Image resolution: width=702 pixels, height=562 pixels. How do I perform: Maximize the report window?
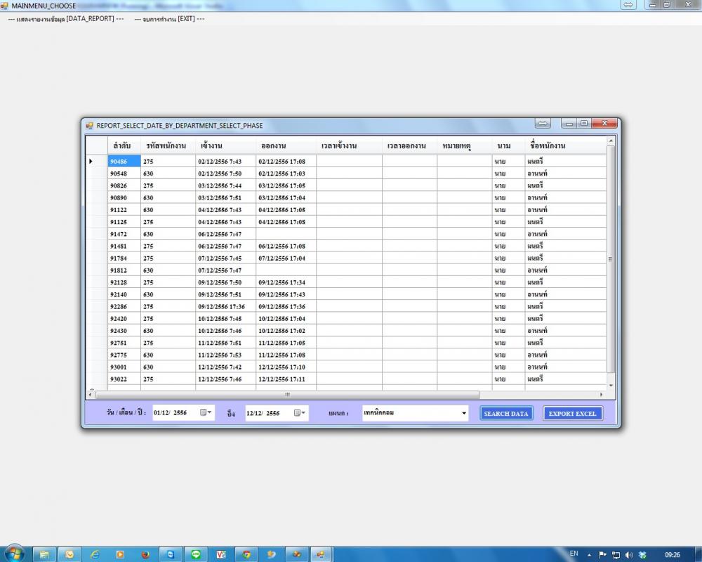[584, 123]
